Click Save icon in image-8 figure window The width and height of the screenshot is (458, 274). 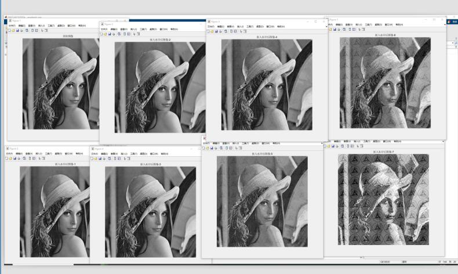335,29
